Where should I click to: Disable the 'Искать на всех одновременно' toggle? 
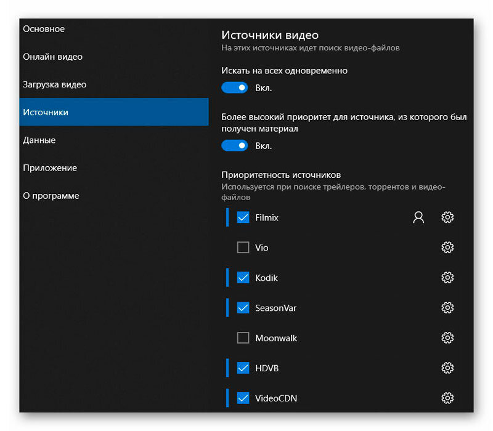point(234,87)
